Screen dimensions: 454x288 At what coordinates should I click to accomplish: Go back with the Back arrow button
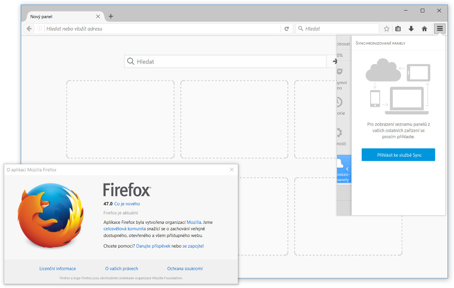tap(29, 29)
